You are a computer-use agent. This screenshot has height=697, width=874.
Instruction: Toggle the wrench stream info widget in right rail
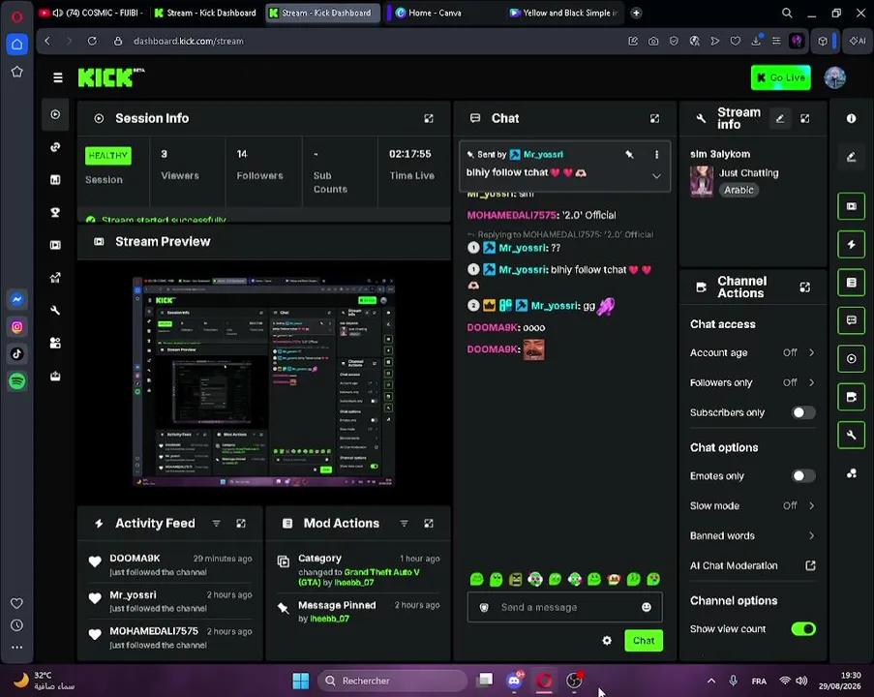click(x=851, y=435)
